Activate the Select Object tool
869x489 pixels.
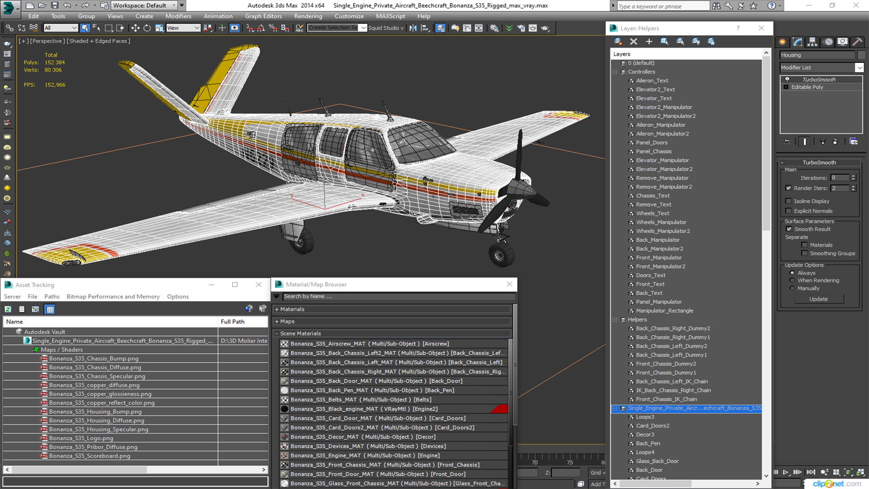85,28
